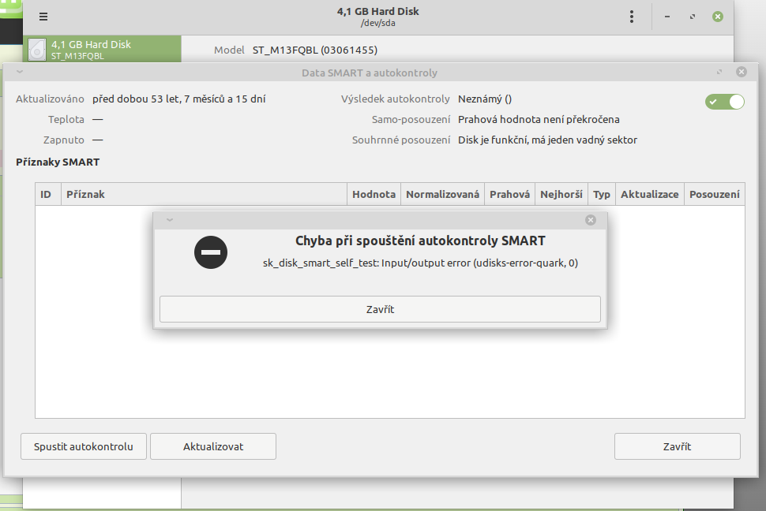Screen dimensions: 766x511
Task: Close the Data SMART a autokontroly window
Action: pos(741,72)
